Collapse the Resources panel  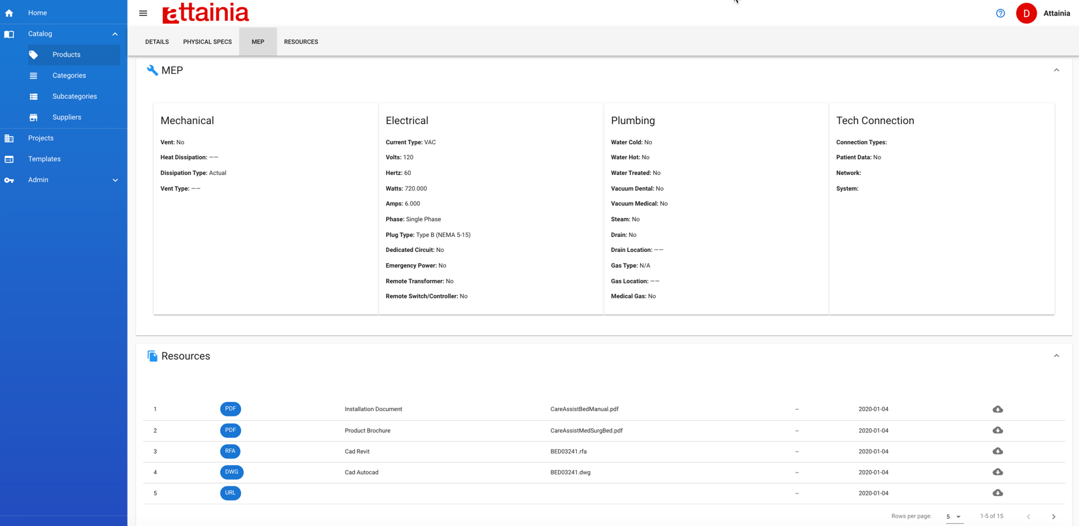[x=1056, y=356]
